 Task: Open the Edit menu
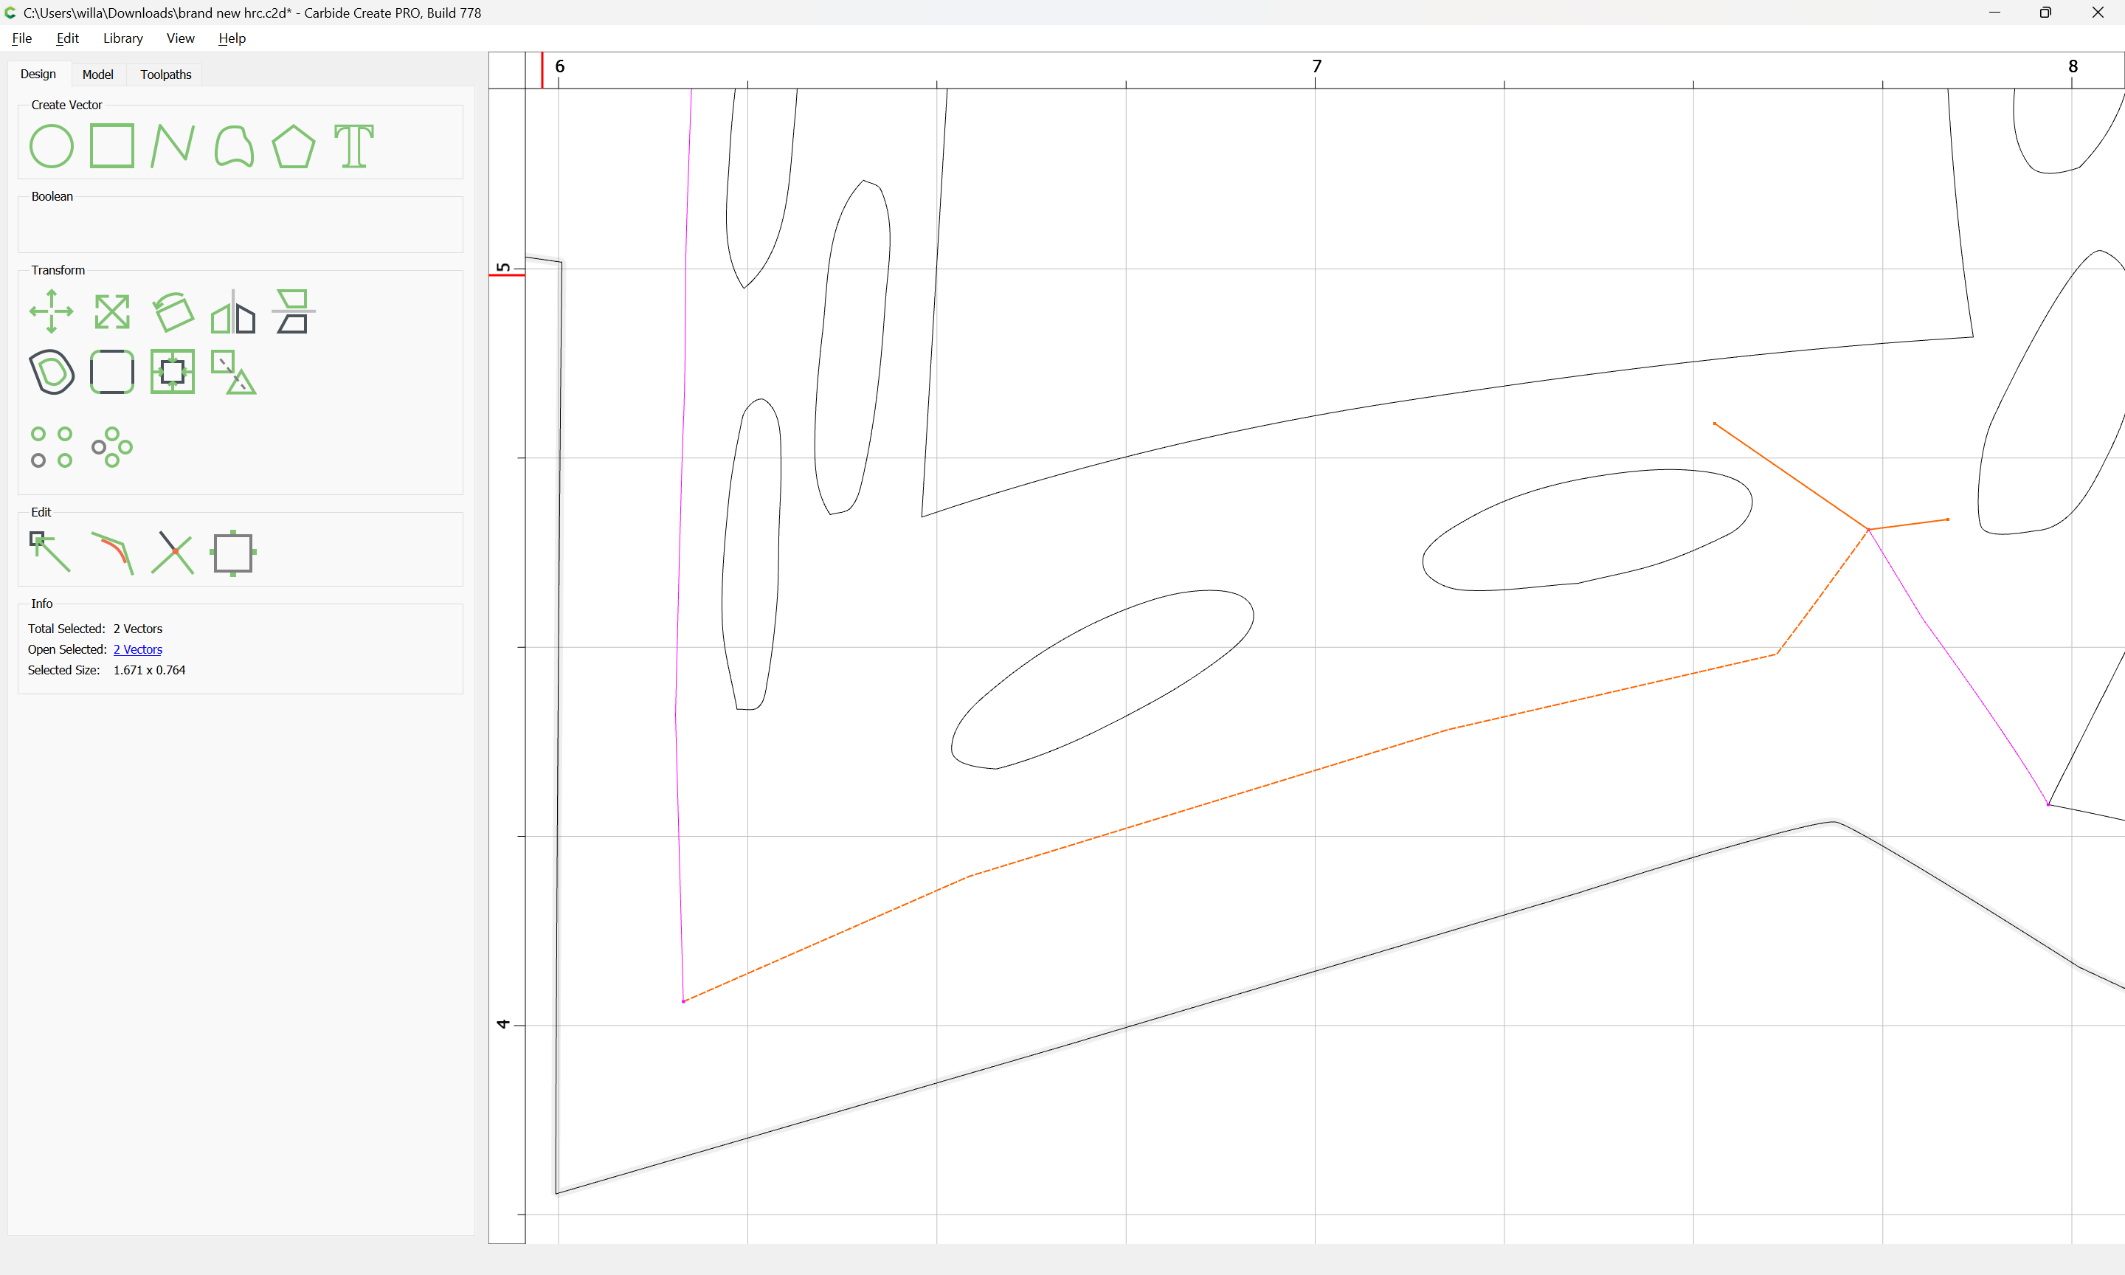tap(67, 38)
